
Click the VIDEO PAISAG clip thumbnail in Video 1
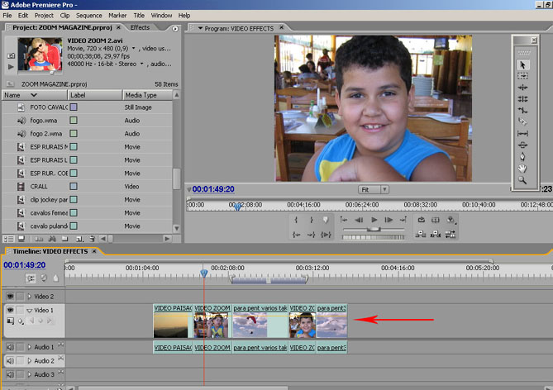172,324
